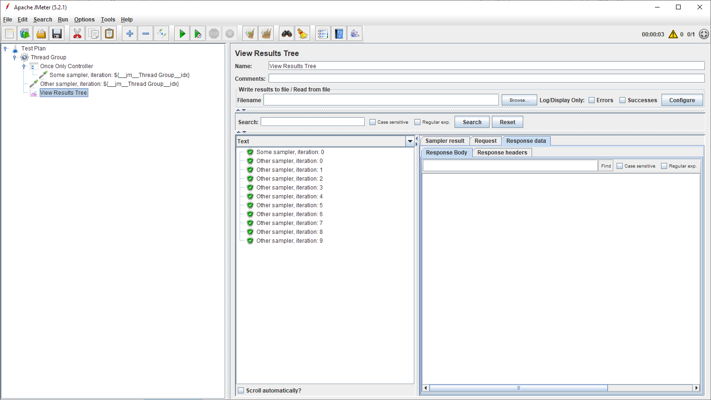711x400 pixels.
Task: Enable Case sensitive next to the Find button
Action: (620, 166)
